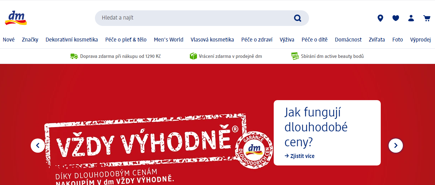This screenshot has height=185, width=435.
Task: Open the shopping cart icon
Action: (427, 18)
